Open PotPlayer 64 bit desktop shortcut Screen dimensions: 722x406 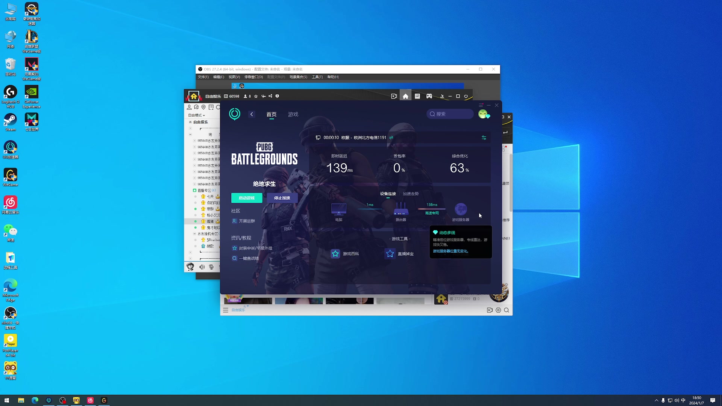[11, 345]
